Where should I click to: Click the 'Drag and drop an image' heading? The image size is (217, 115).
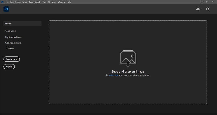tap(128, 72)
